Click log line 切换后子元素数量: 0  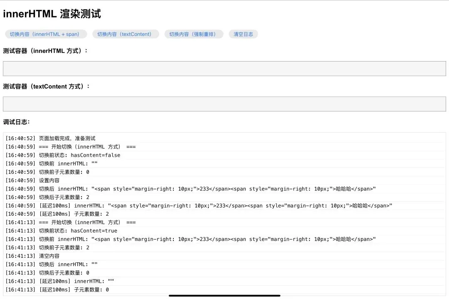coord(224,273)
